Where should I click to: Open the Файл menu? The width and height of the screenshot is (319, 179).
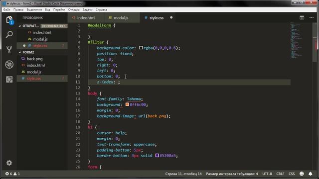pos(6,9)
